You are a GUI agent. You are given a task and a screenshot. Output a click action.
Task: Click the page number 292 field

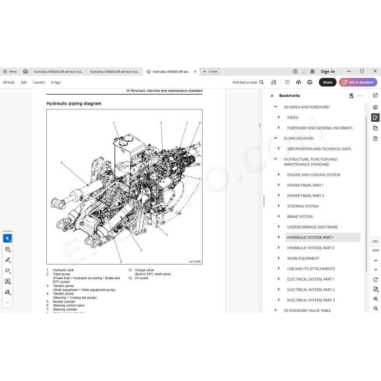(x=376, y=241)
